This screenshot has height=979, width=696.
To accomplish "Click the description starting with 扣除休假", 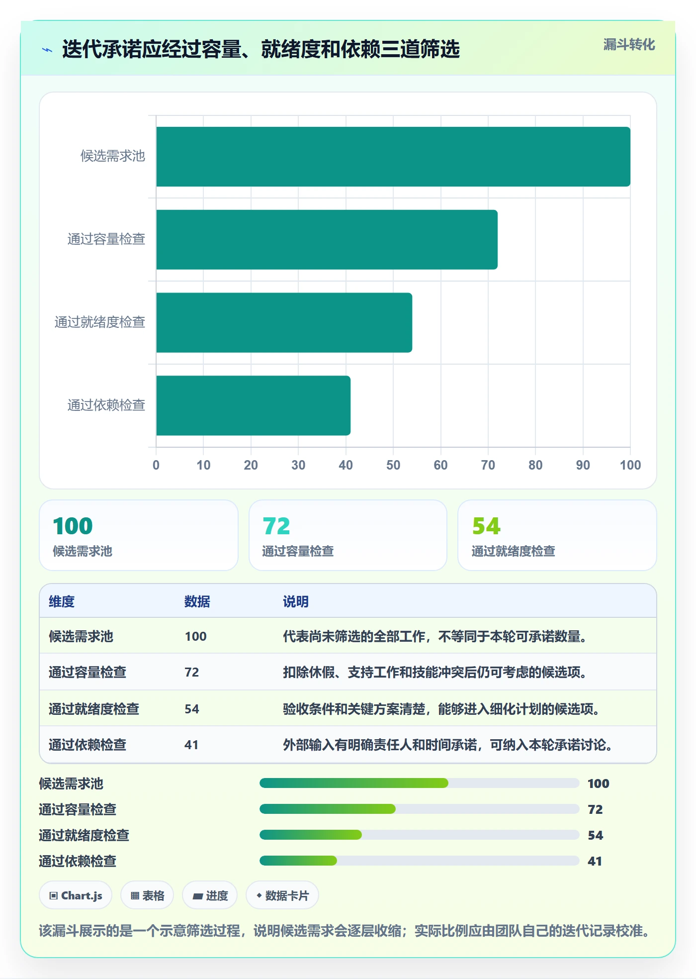I will [x=435, y=672].
